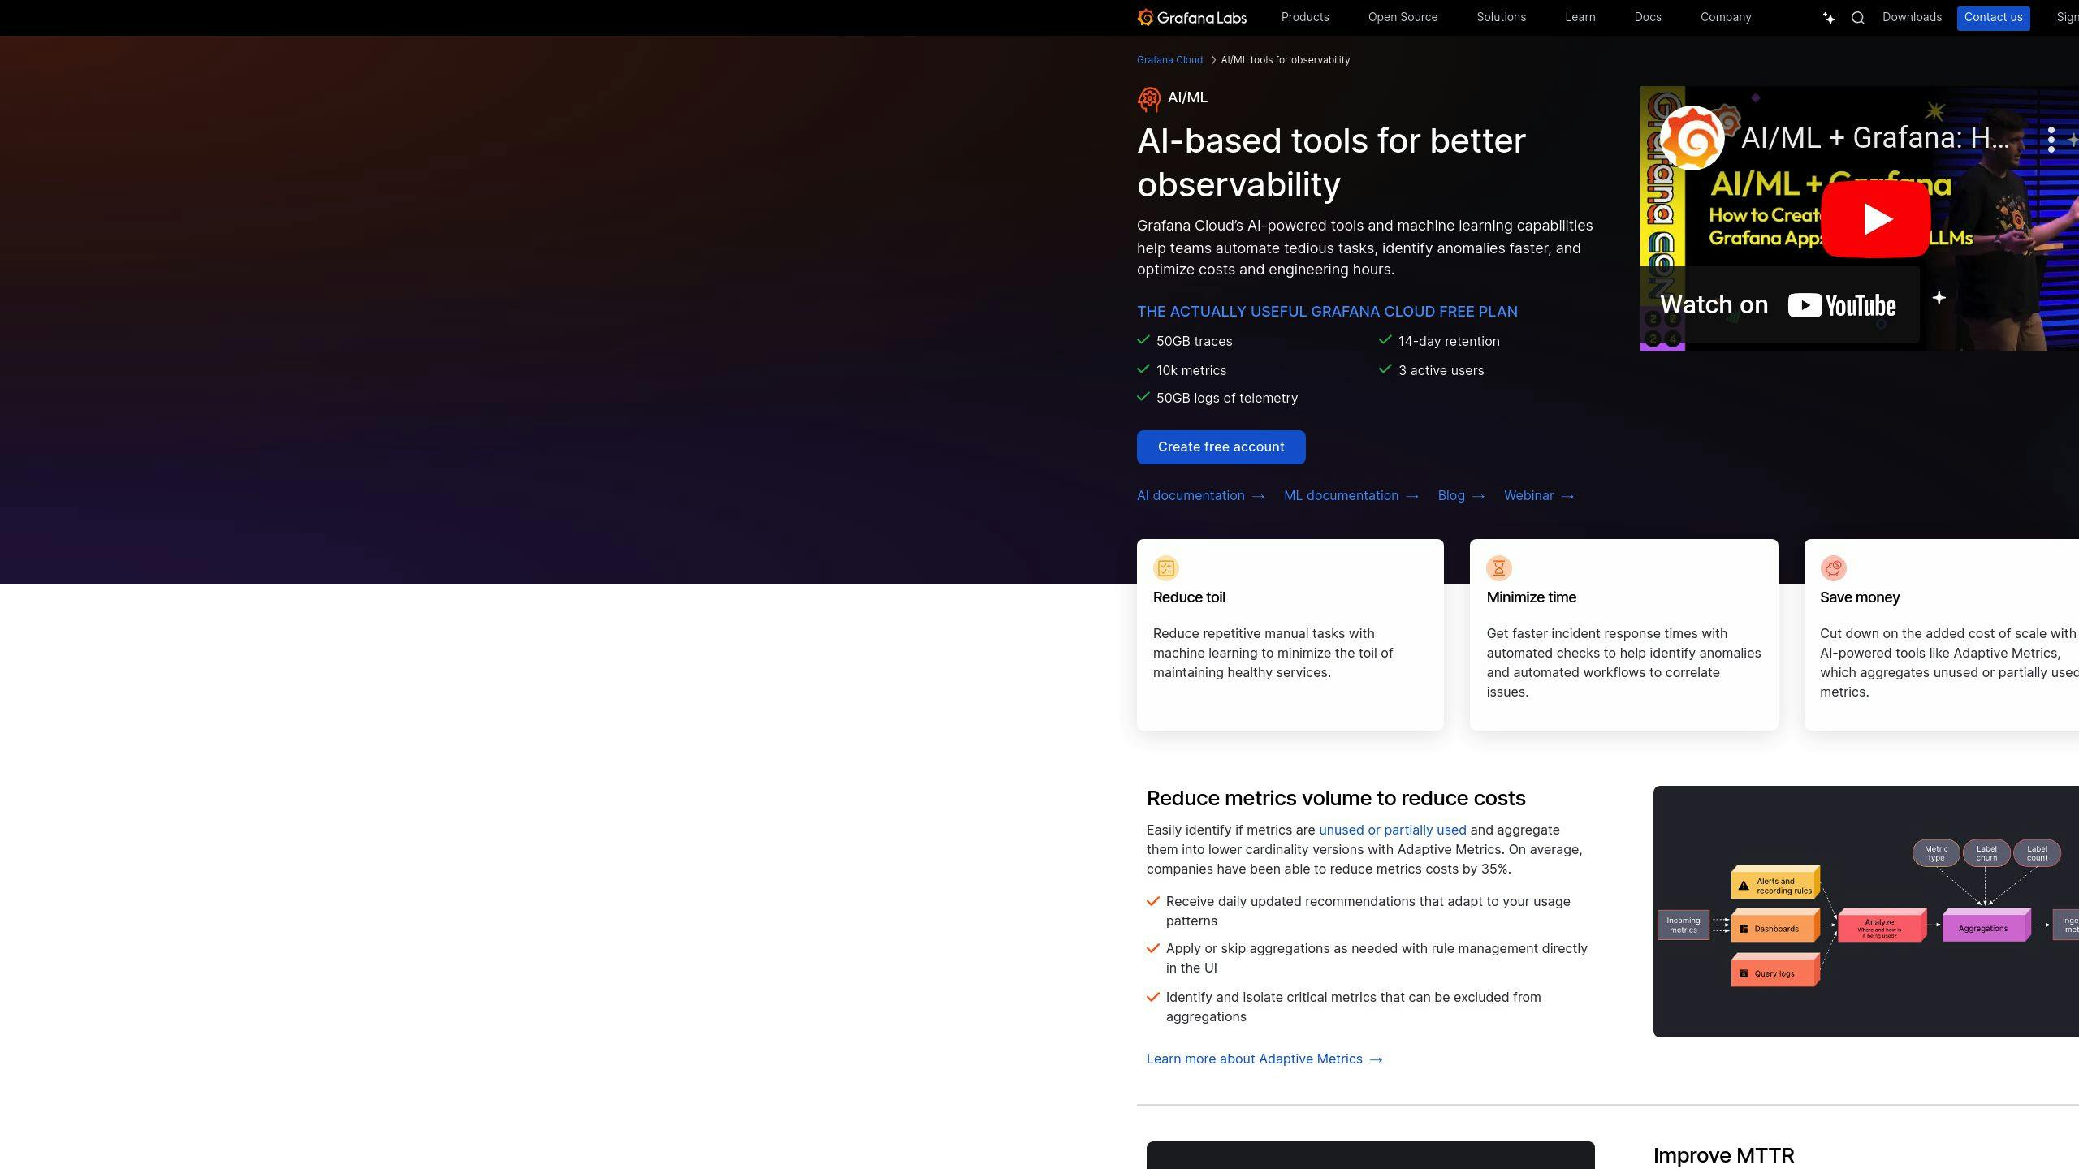Open the AI sparkle assistant icon
Image resolution: width=2079 pixels, height=1169 pixels.
click(1829, 18)
